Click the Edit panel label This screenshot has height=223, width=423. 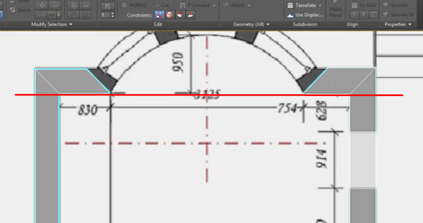(x=158, y=24)
